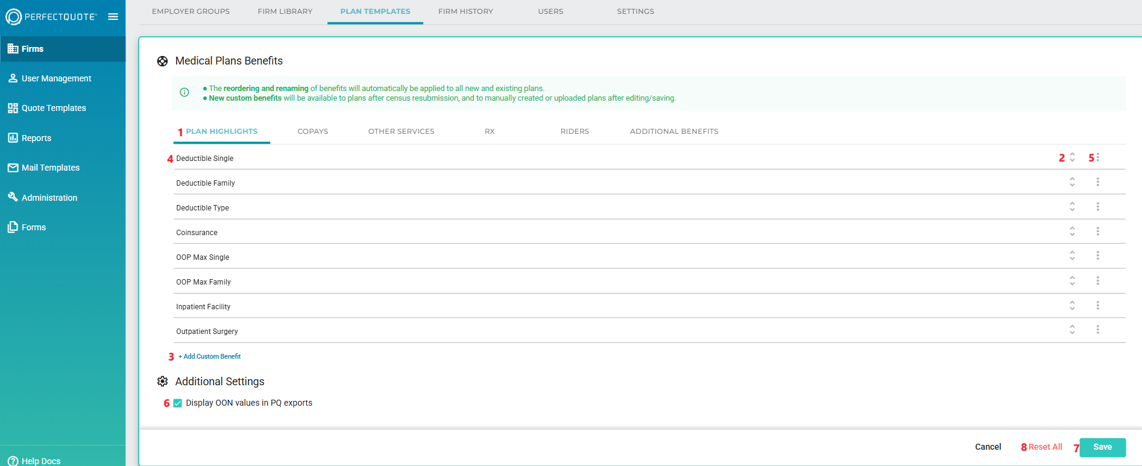Click the Coinsurance benefit name
This screenshot has height=466, width=1142.
point(197,233)
